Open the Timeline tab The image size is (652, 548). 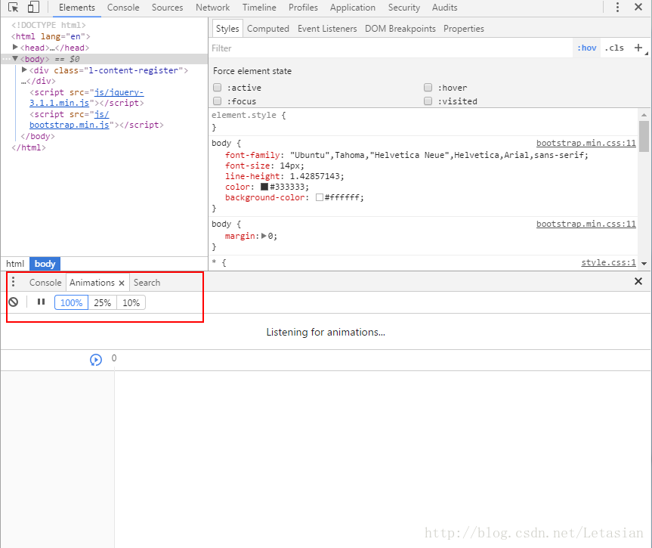point(259,8)
